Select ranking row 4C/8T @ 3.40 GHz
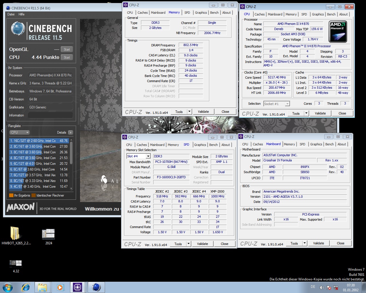This screenshot has height=293, width=366. point(39,187)
